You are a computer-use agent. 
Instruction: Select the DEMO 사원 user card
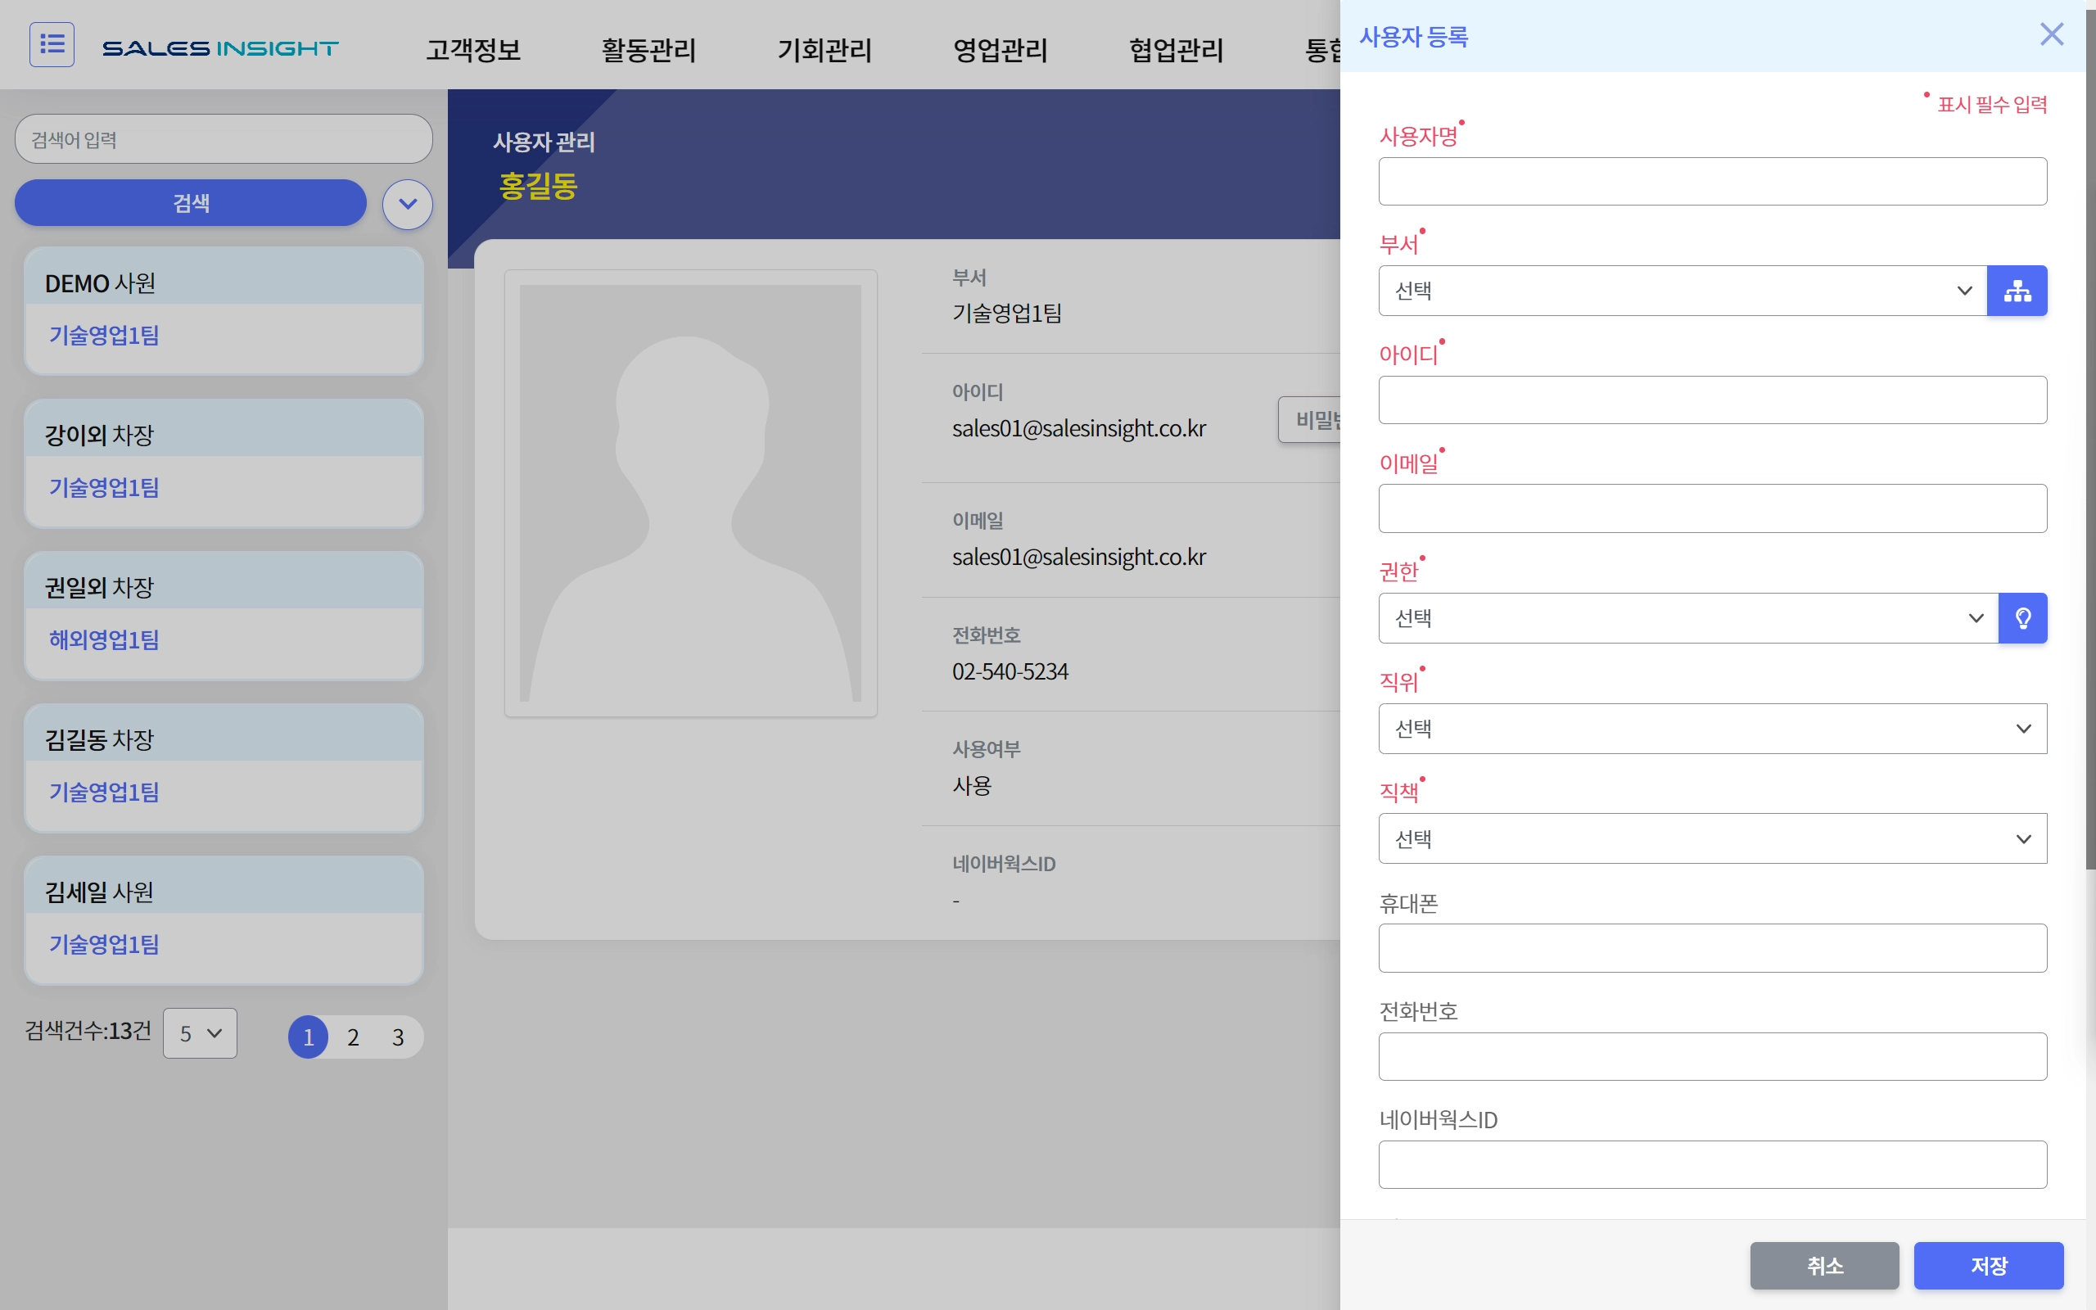[x=224, y=311]
